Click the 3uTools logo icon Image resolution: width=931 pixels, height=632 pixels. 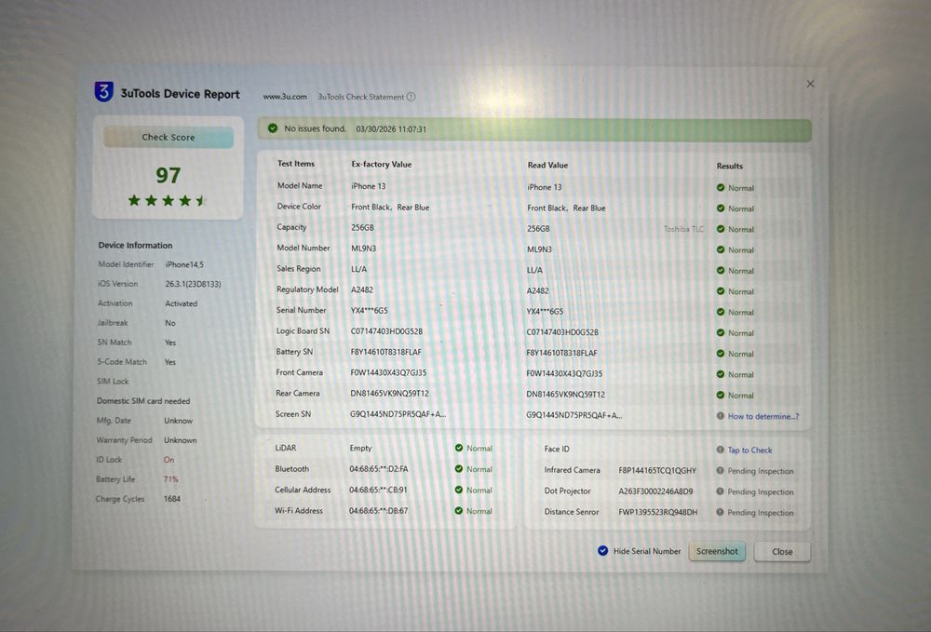pyautogui.click(x=104, y=91)
